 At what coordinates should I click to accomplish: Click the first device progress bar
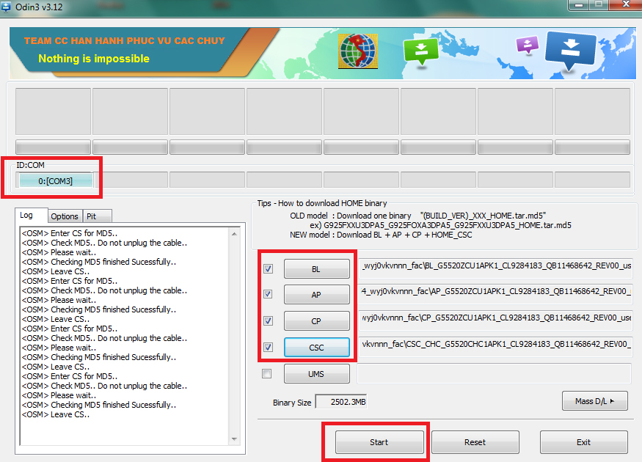tap(53, 147)
